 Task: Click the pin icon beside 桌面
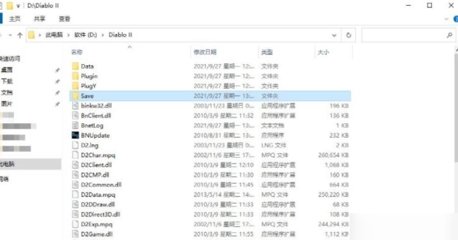point(57,70)
